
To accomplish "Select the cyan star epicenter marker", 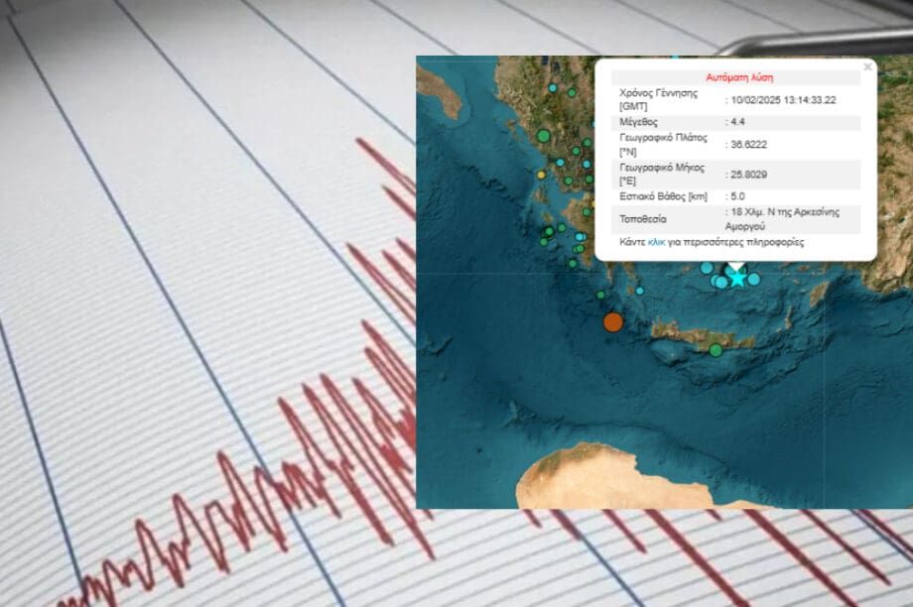I will coord(737,278).
